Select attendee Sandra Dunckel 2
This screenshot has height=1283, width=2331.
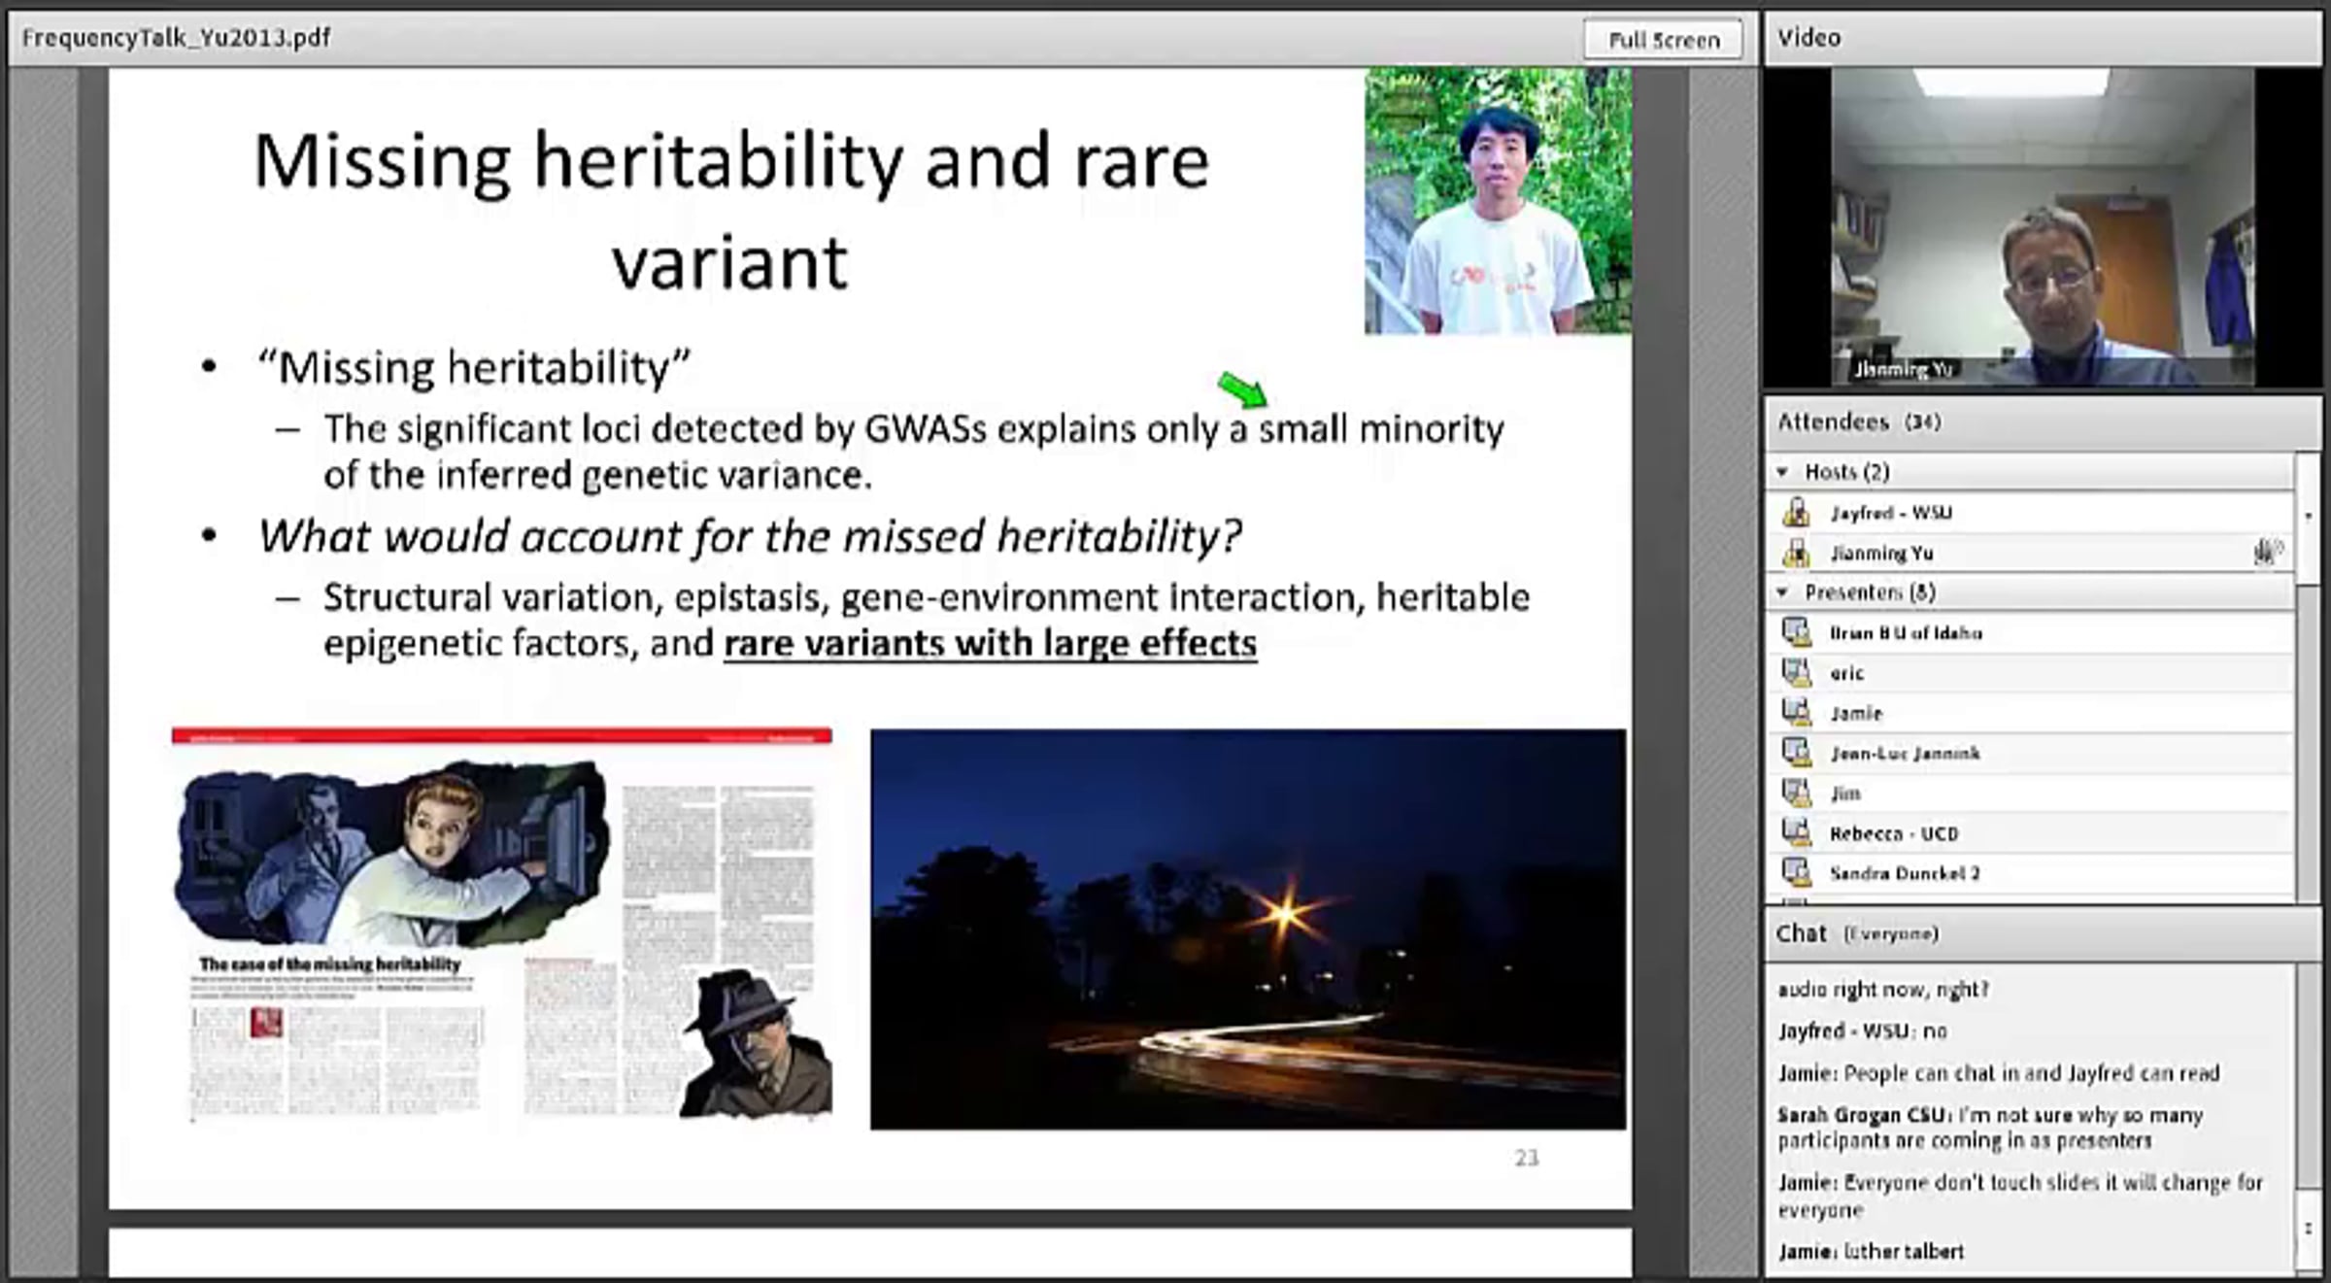click(1904, 873)
